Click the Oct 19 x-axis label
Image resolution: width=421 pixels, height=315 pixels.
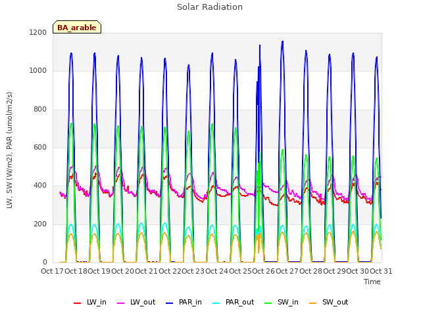(99, 271)
